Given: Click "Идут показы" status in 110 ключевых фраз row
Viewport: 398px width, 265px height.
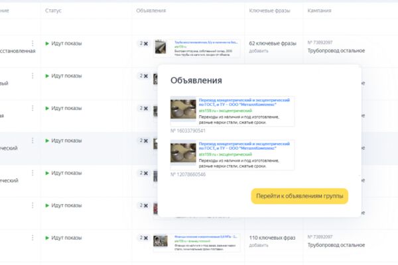Looking at the screenshot, I should pyautogui.click(x=66, y=238).
